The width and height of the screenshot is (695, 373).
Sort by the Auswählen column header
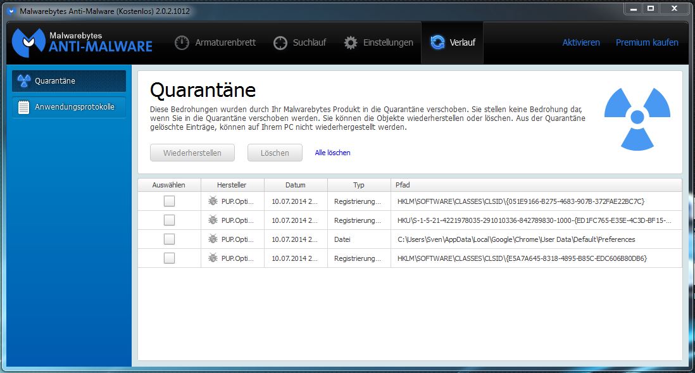coord(169,185)
